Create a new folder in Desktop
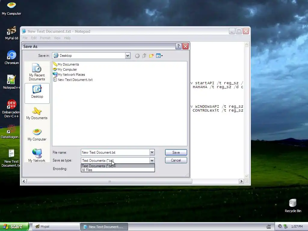The image size is (308, 231). (x=151, y=56)
